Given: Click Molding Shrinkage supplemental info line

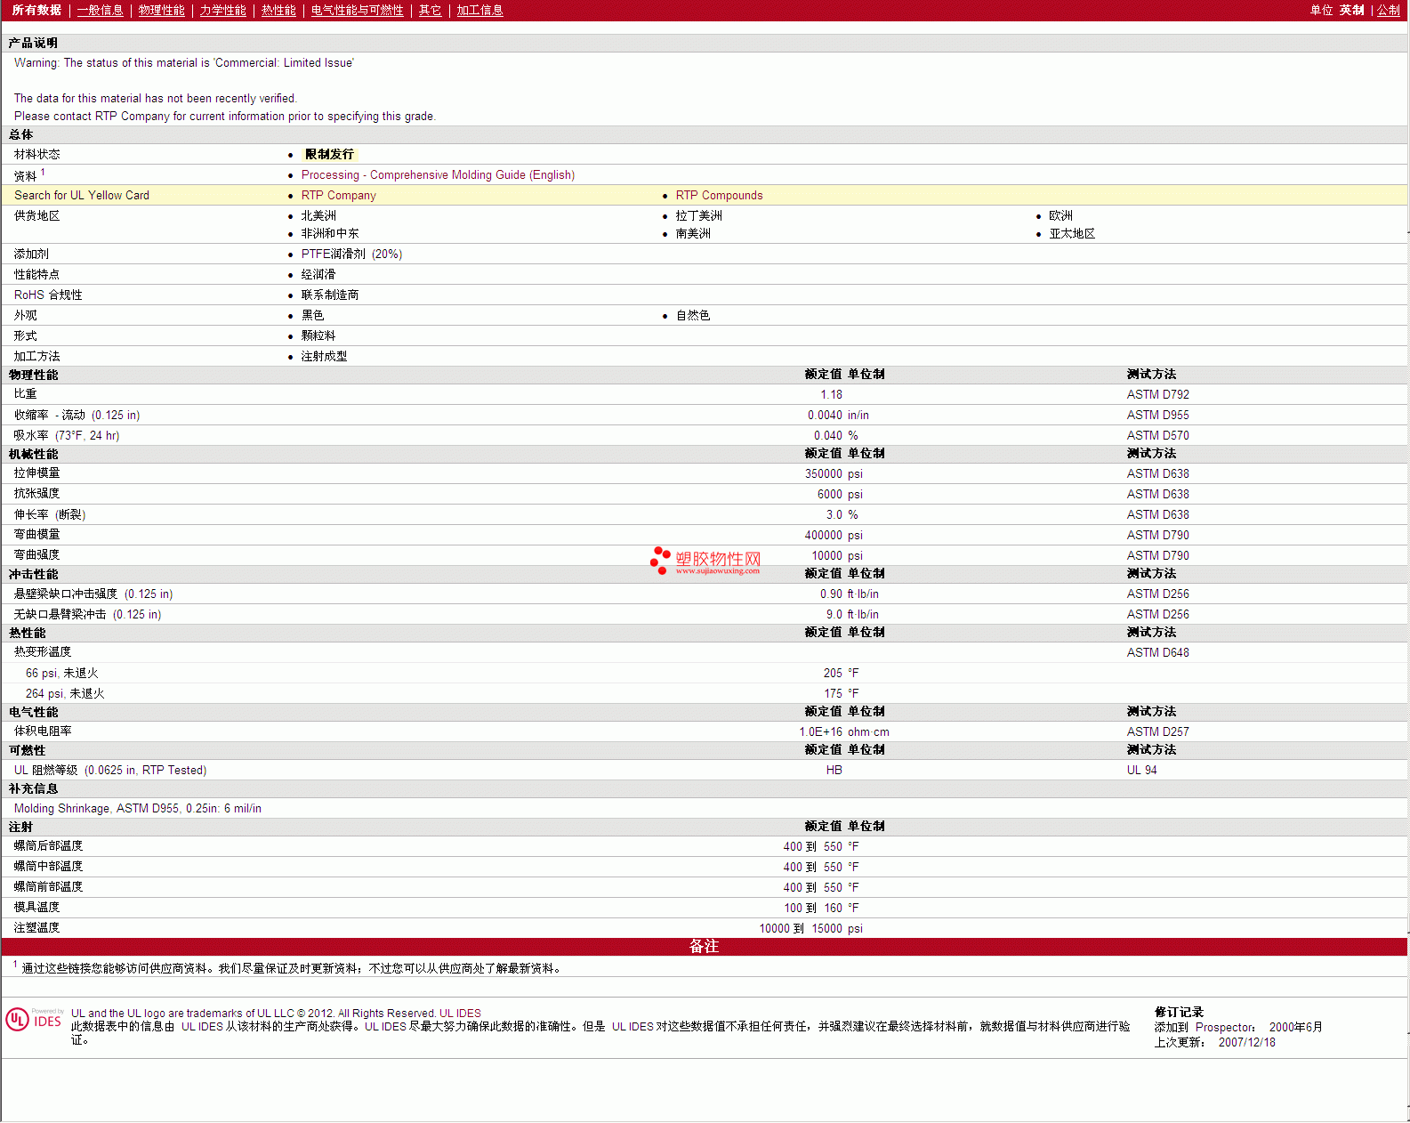Looking at the screenshot, I should tap(138, 809).
